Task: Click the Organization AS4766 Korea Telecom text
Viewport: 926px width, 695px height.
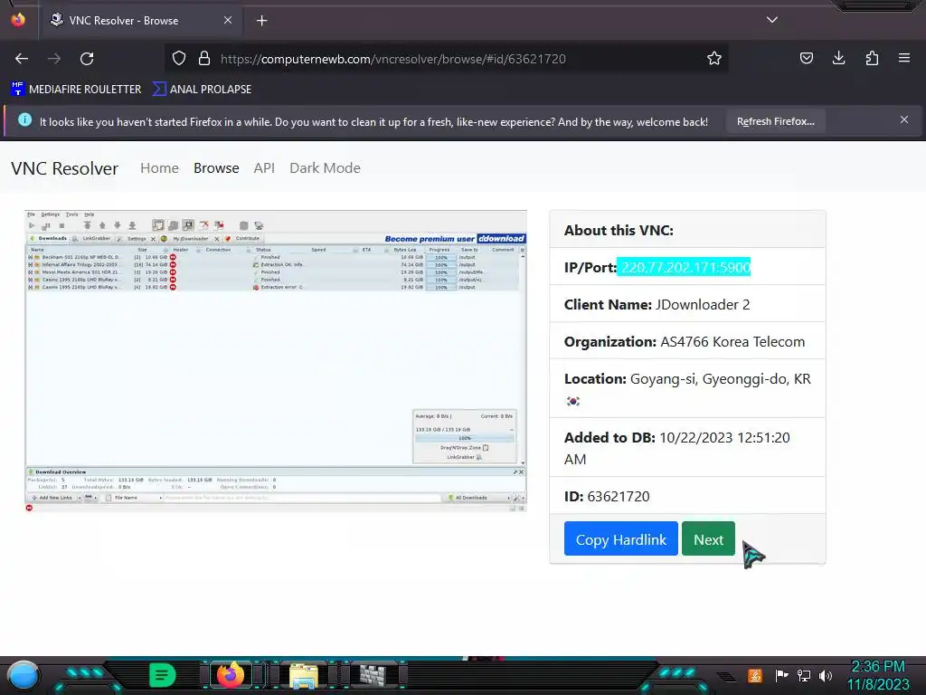Action: (x=685, y=341)
